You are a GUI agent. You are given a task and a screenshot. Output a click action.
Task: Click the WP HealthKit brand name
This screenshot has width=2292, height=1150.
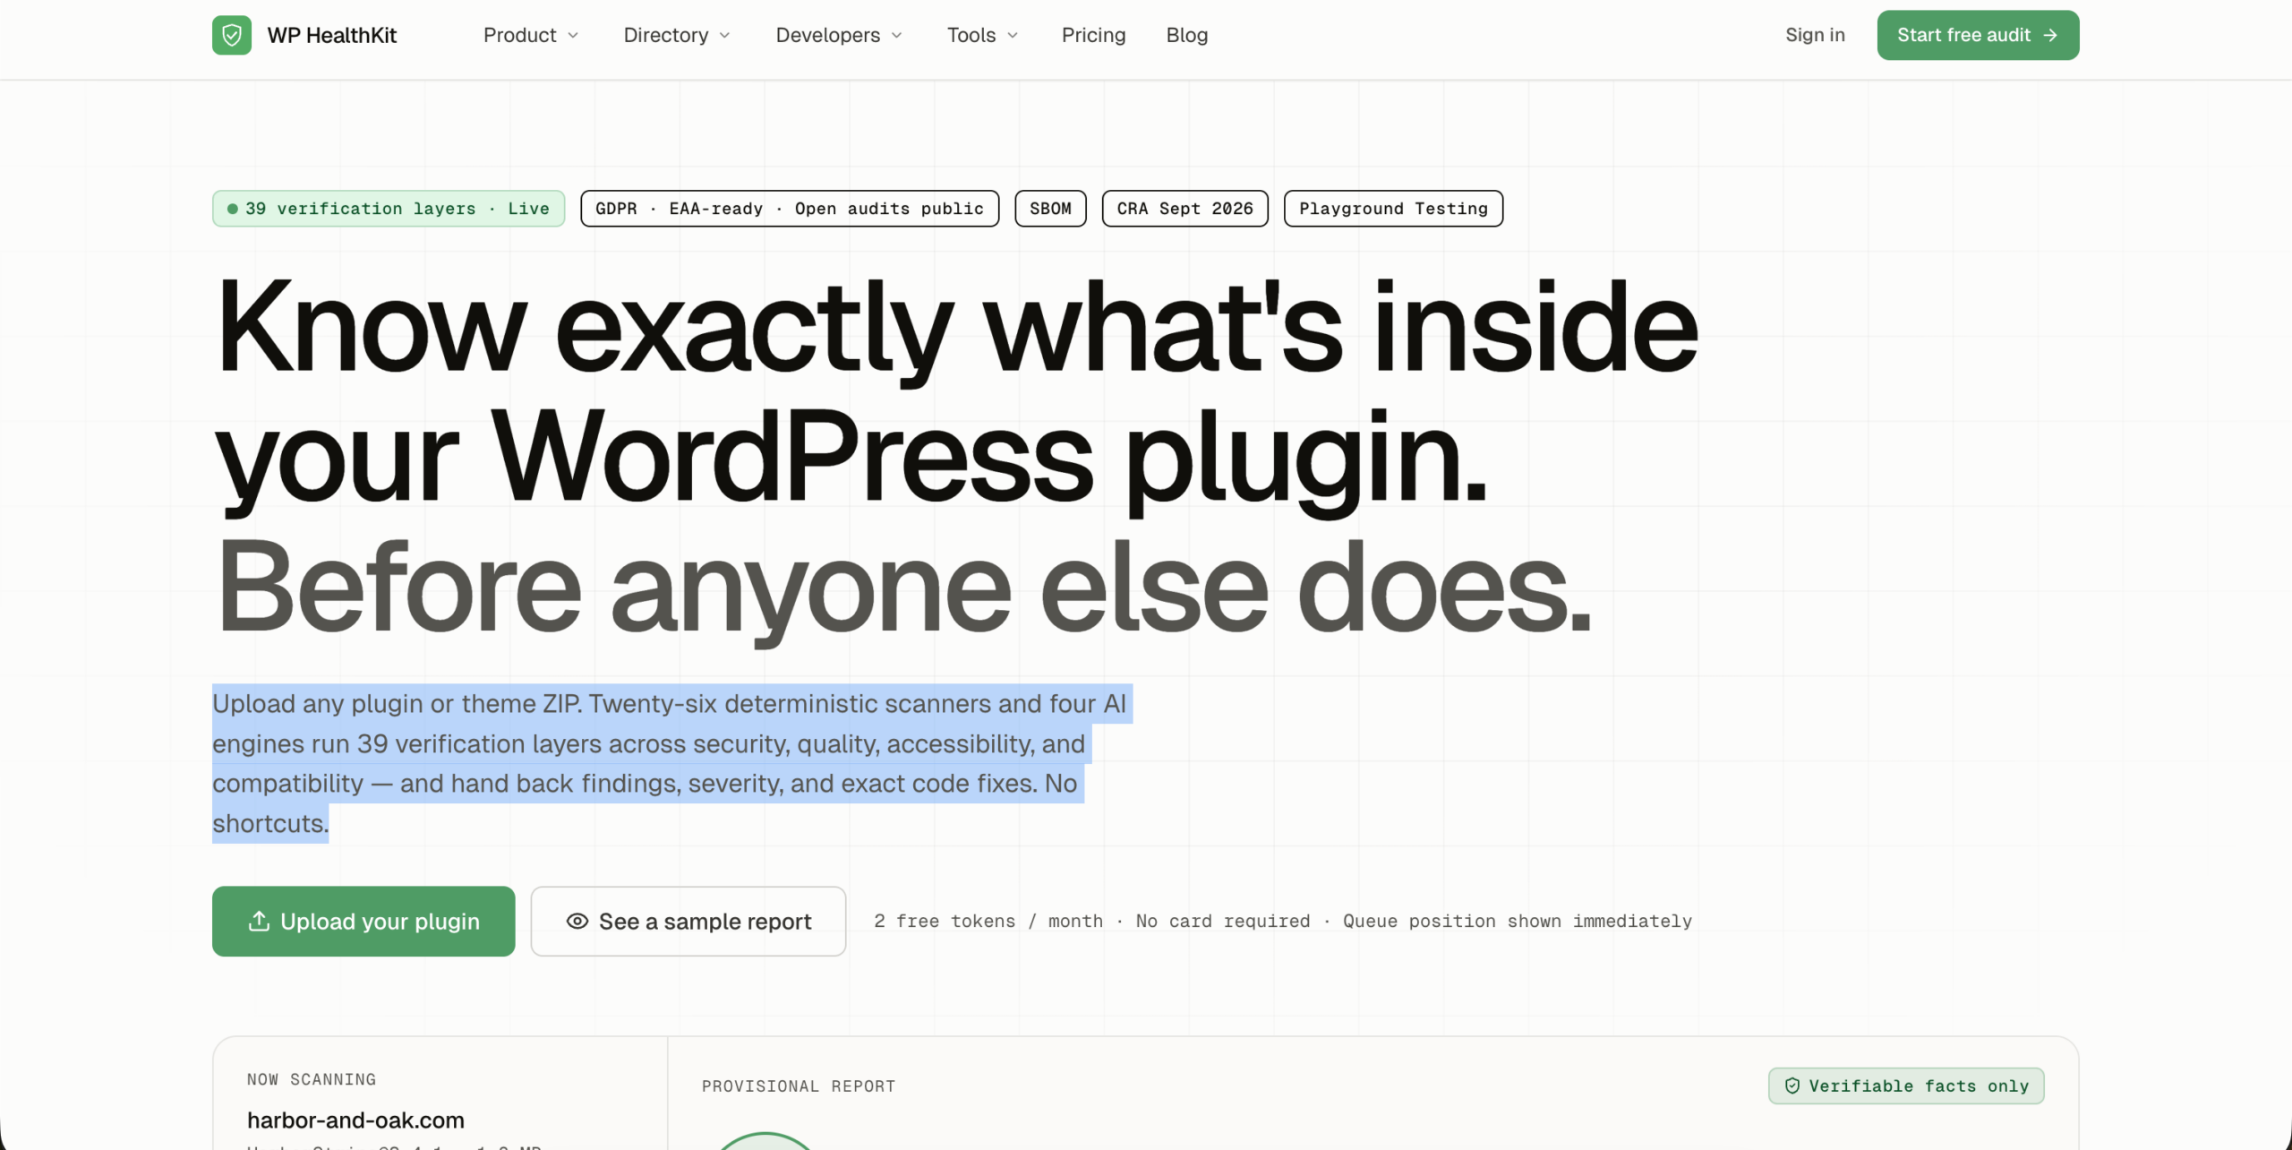click(x=332, y=35)
